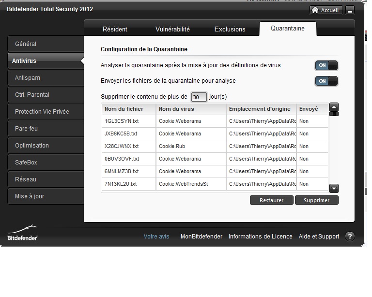
Task: Open the Accueil home button
Action: click(x=325, y=10)
